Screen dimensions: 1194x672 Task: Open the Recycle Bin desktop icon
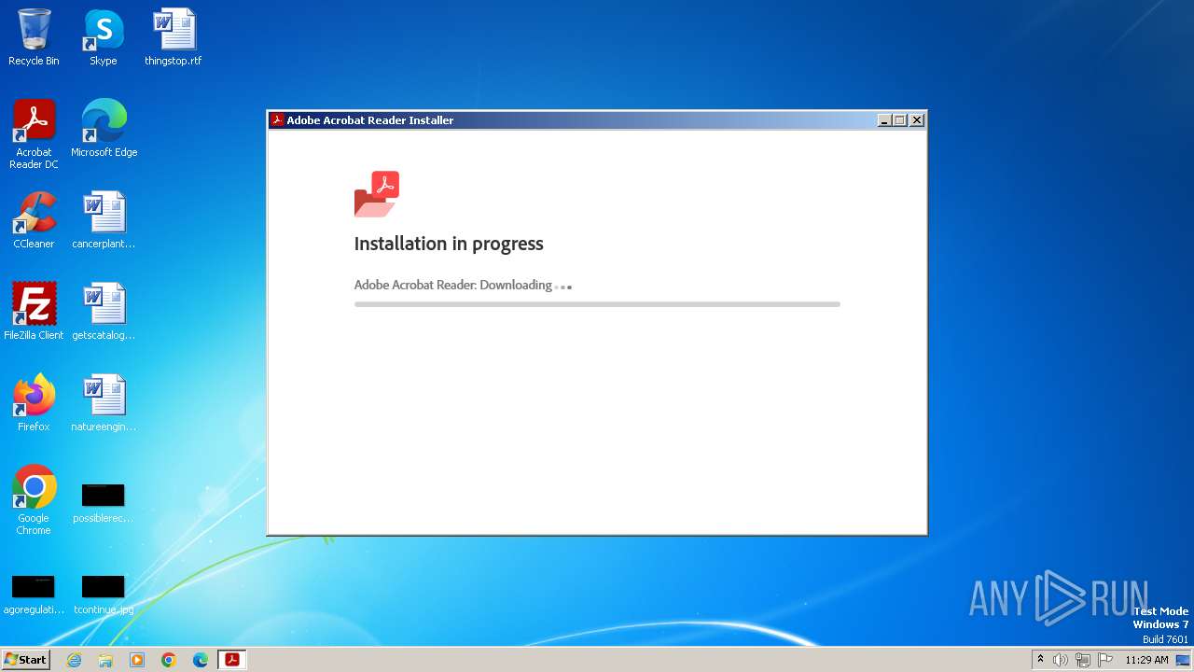tap(34, 37)
